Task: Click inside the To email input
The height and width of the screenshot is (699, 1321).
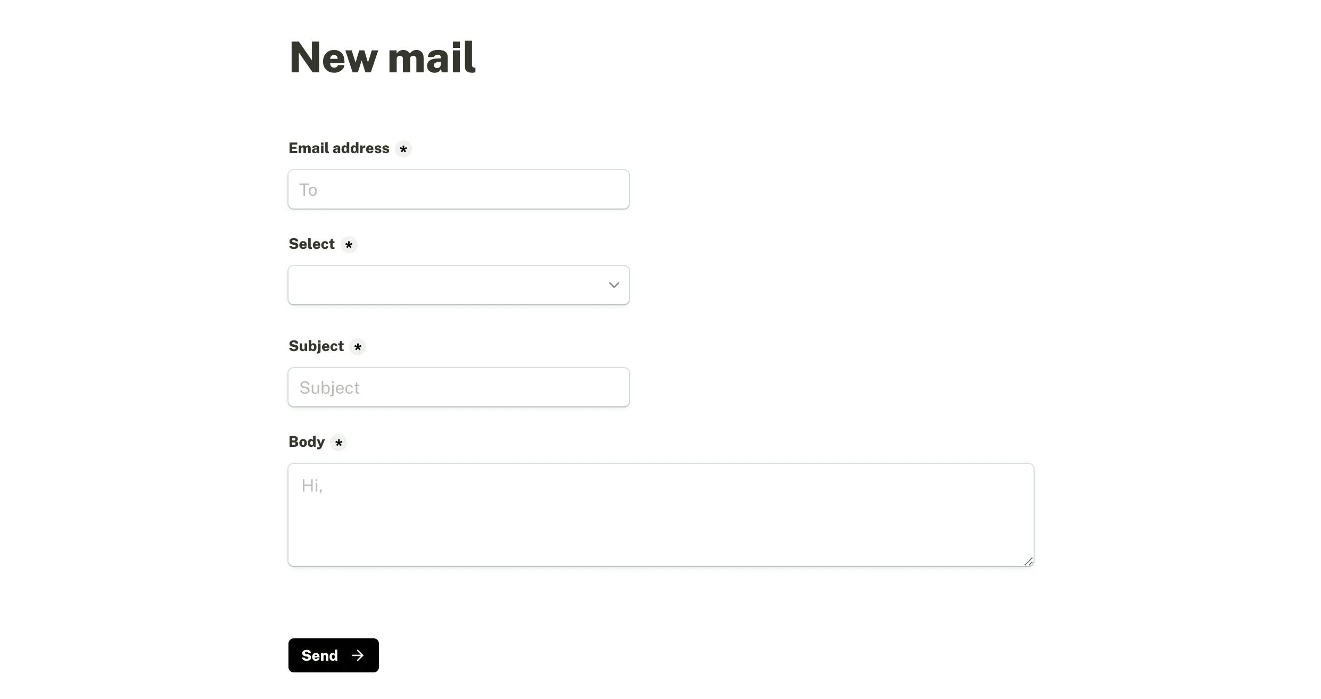Action: (x=458, y=189)
